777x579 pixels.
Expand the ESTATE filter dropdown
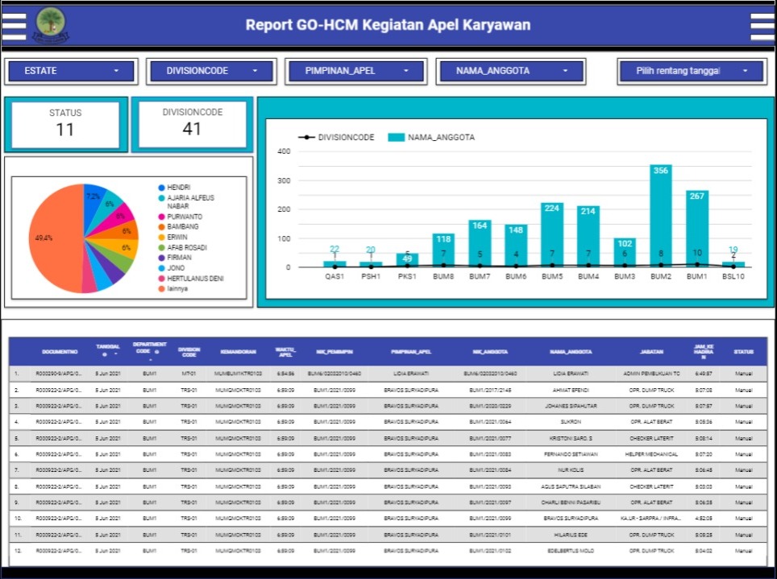click(72, 71)
